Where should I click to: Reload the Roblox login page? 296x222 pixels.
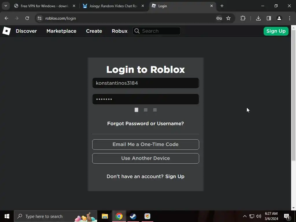[x=27, y=18]
